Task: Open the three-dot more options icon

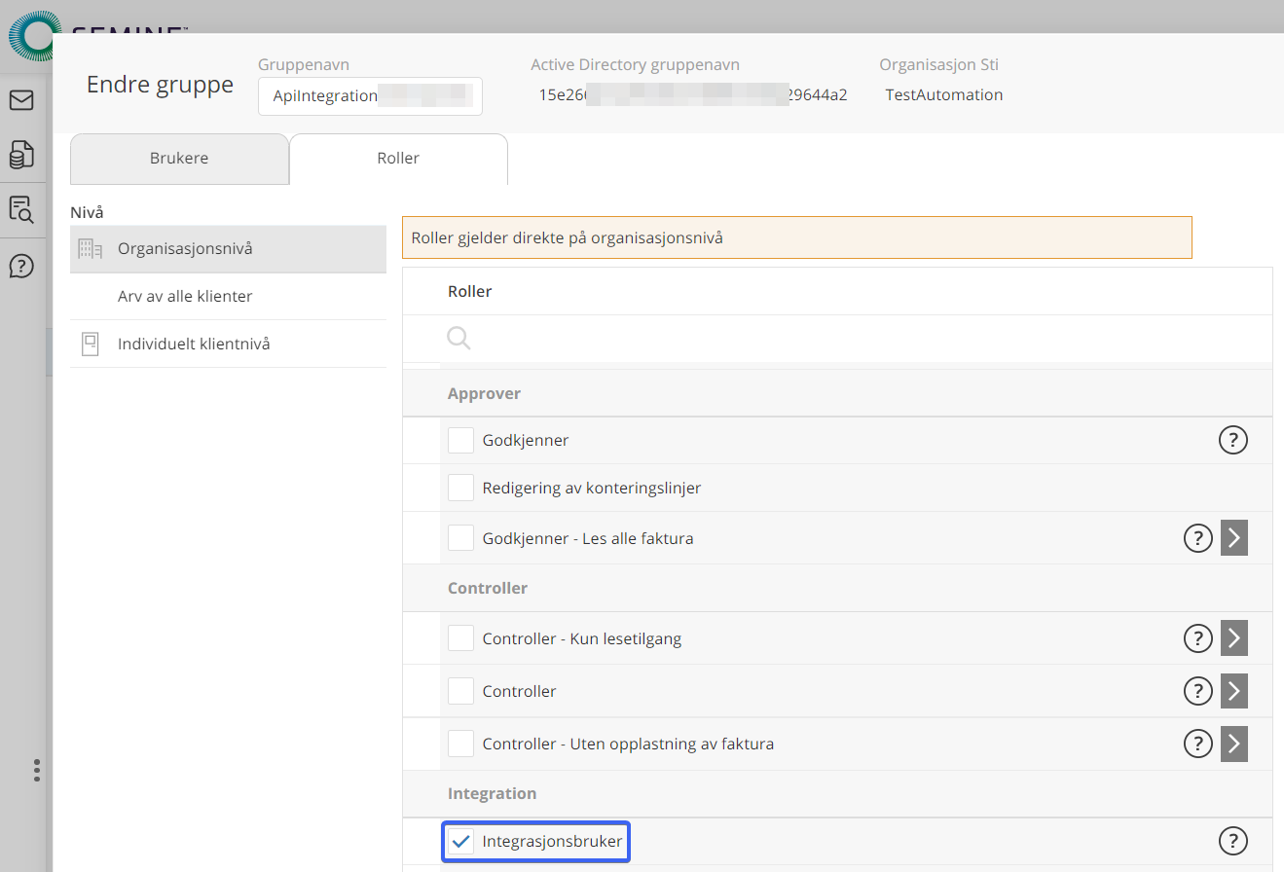Action: [x=37, y=771]
